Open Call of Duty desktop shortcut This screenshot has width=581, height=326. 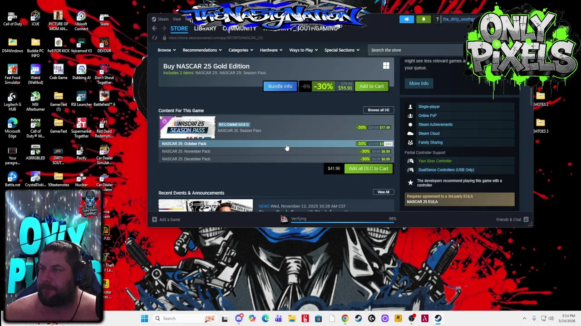[x=12, y=18]
